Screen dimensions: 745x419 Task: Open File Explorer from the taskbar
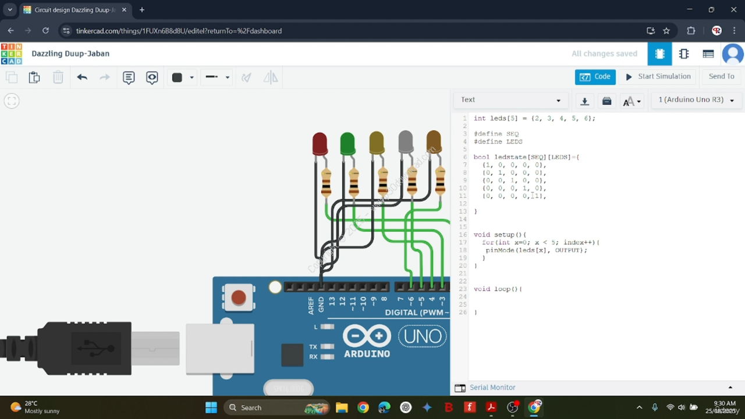click(x=341, y=407)
